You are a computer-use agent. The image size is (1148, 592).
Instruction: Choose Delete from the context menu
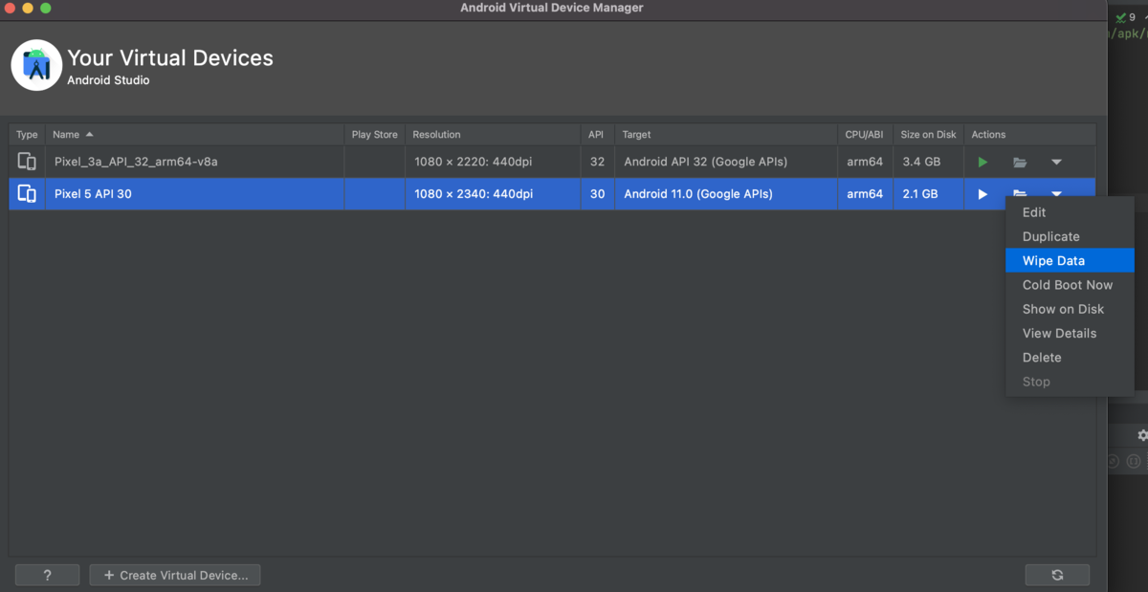click(1070, 357)
